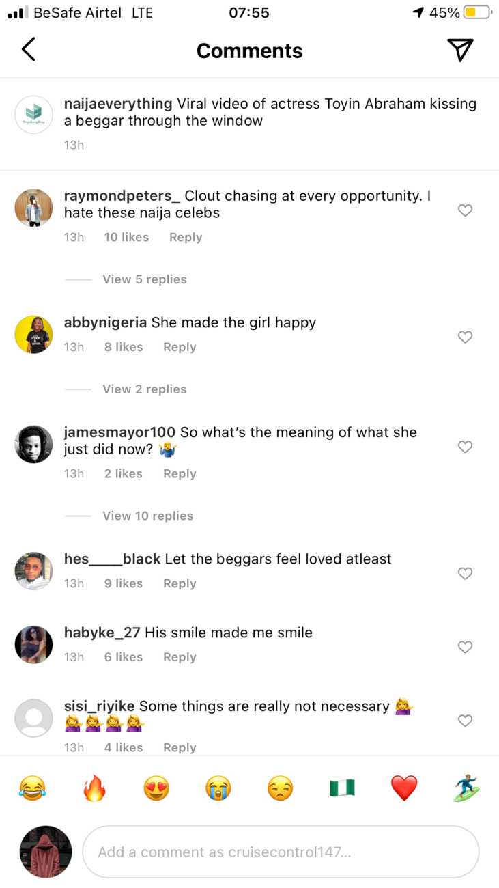Expand View 2 replies
Viewport: 499px width, 888px height.
[144, 389]
